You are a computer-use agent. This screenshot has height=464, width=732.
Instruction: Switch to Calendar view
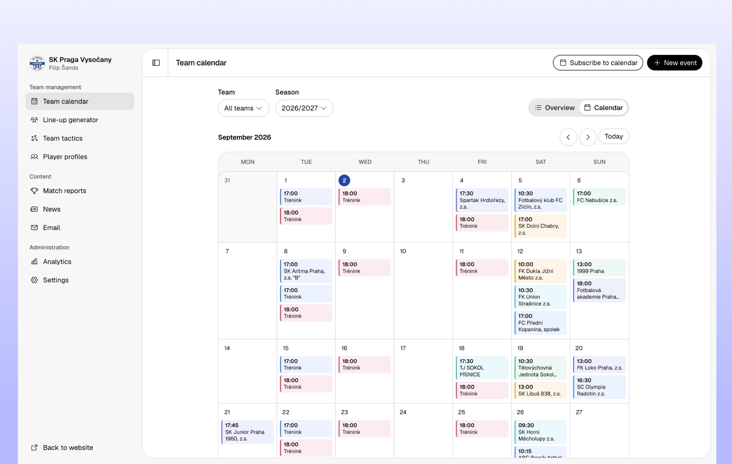603,108
